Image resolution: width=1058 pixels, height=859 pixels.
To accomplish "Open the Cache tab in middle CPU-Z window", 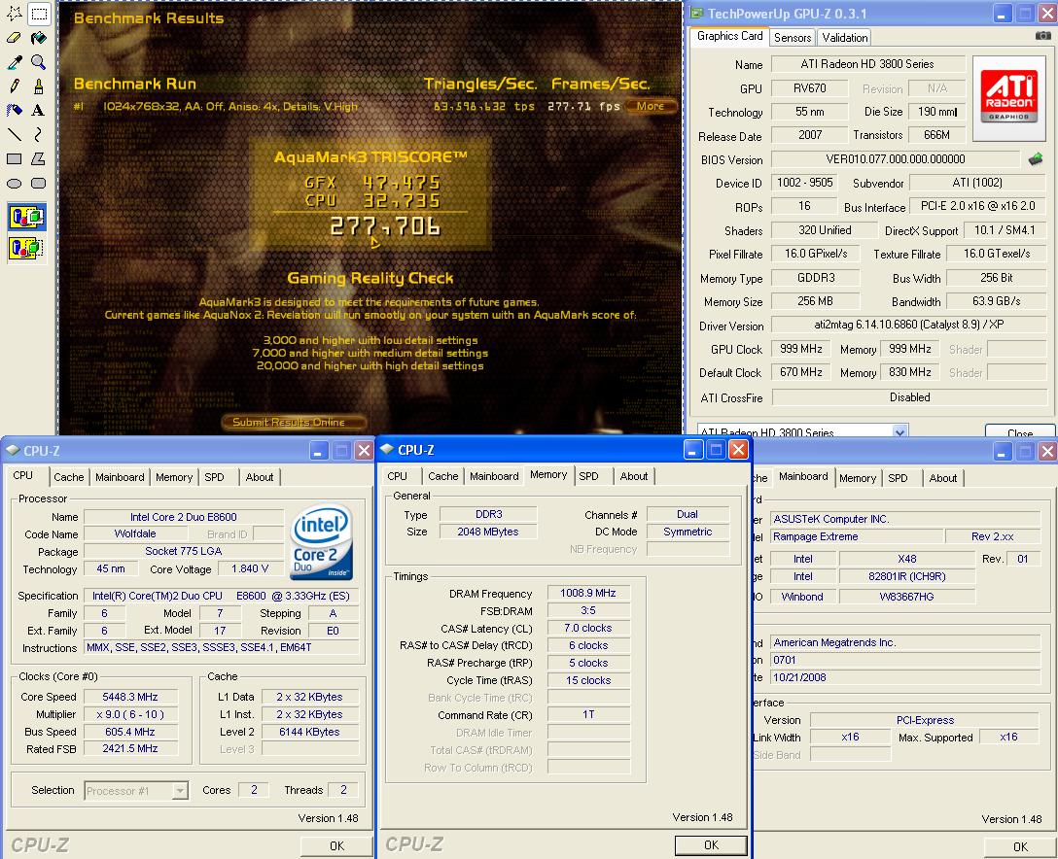I will pyautogui.click(x=443, y=476).
